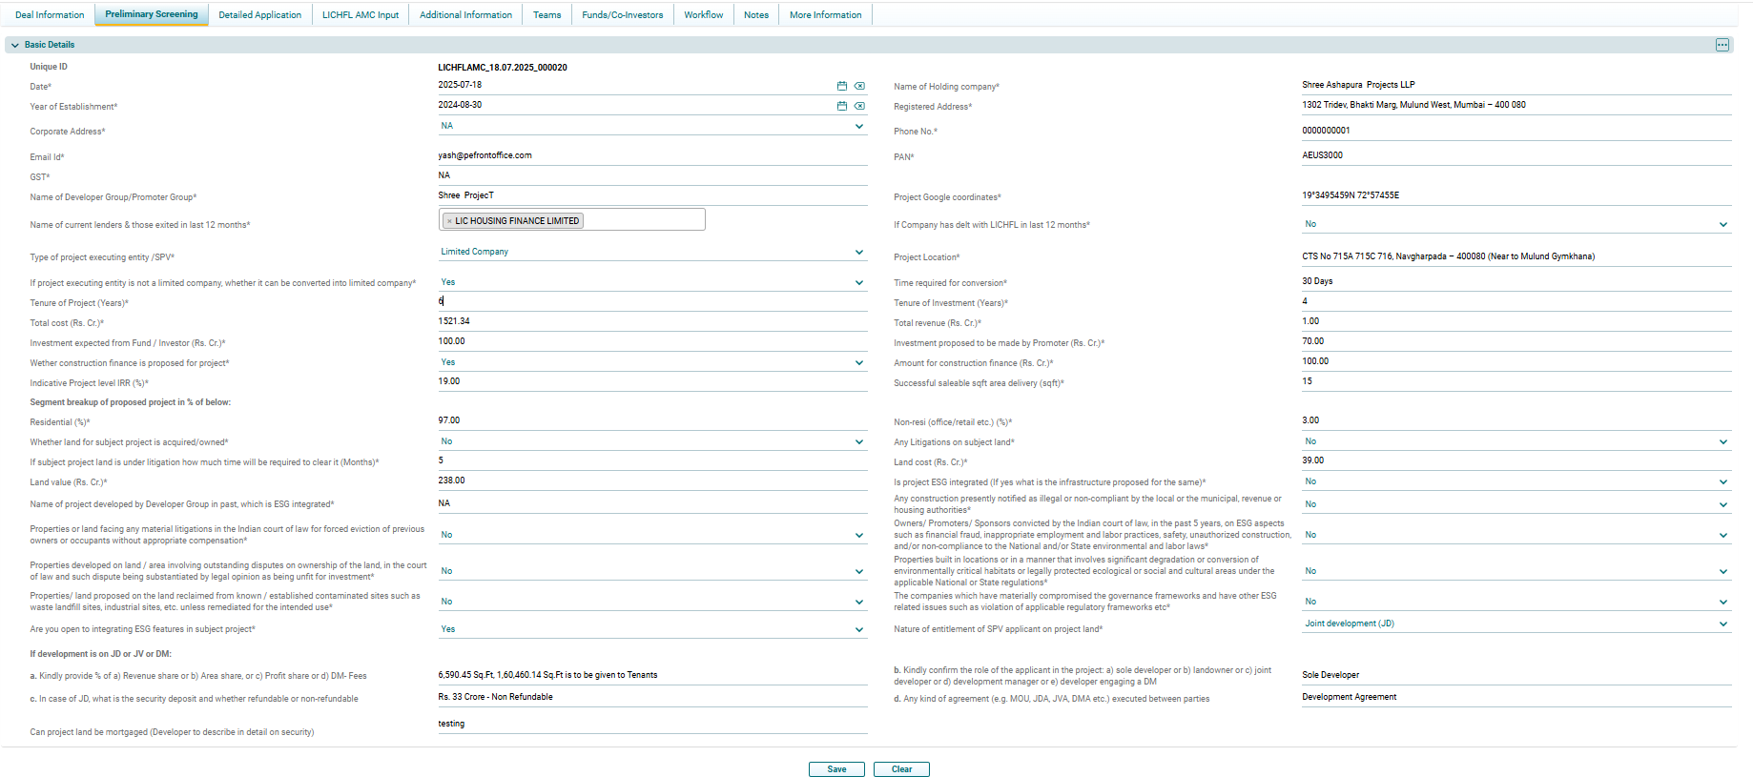Screen dimensions: 1753x777
Task: Open Any Litigations on subject land dropdown
Action: (1722, 442)
